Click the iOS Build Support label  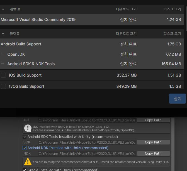(25, 75)
